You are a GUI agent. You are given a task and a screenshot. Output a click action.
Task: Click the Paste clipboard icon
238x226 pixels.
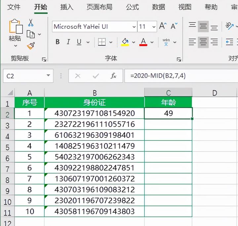click(16, 26)
